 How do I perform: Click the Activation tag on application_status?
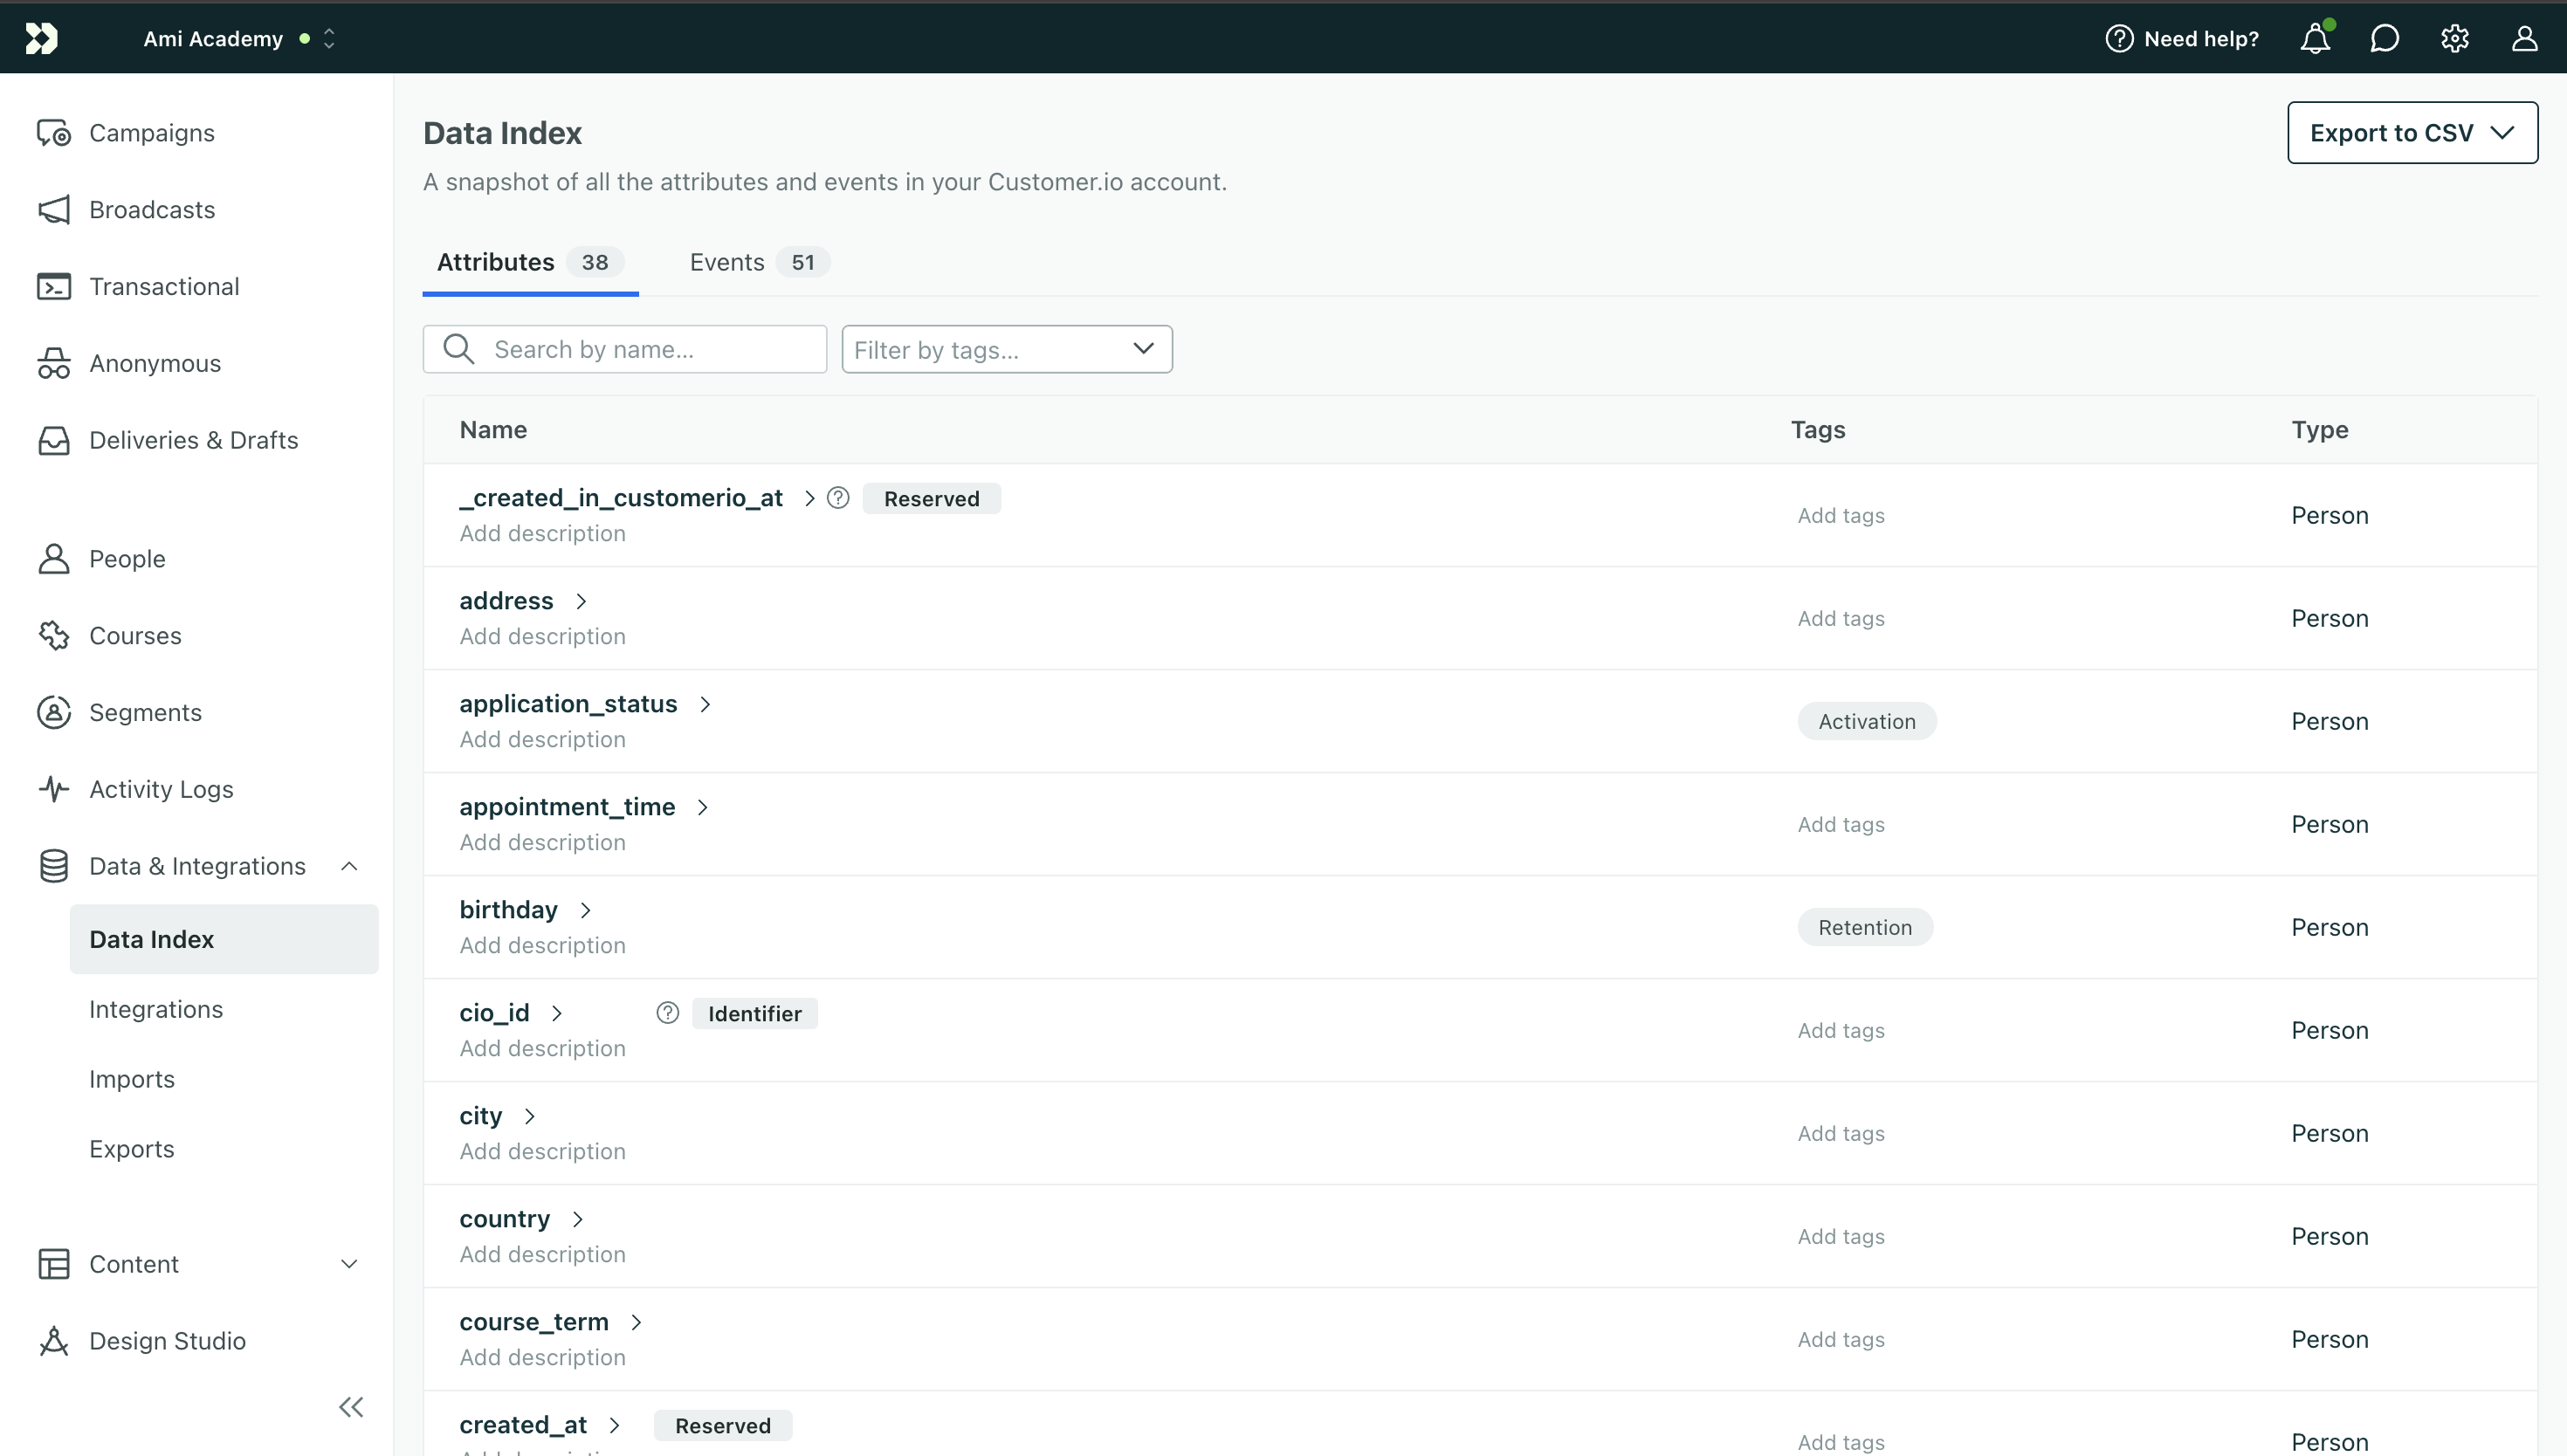(1867, 722)
